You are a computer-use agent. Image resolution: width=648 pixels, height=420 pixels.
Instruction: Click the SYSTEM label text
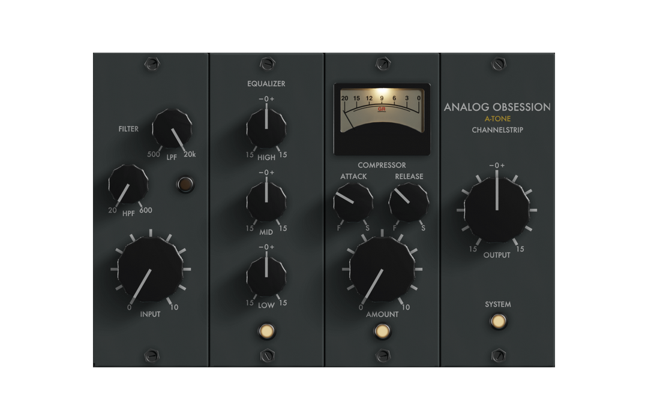[x=498, y=304]
